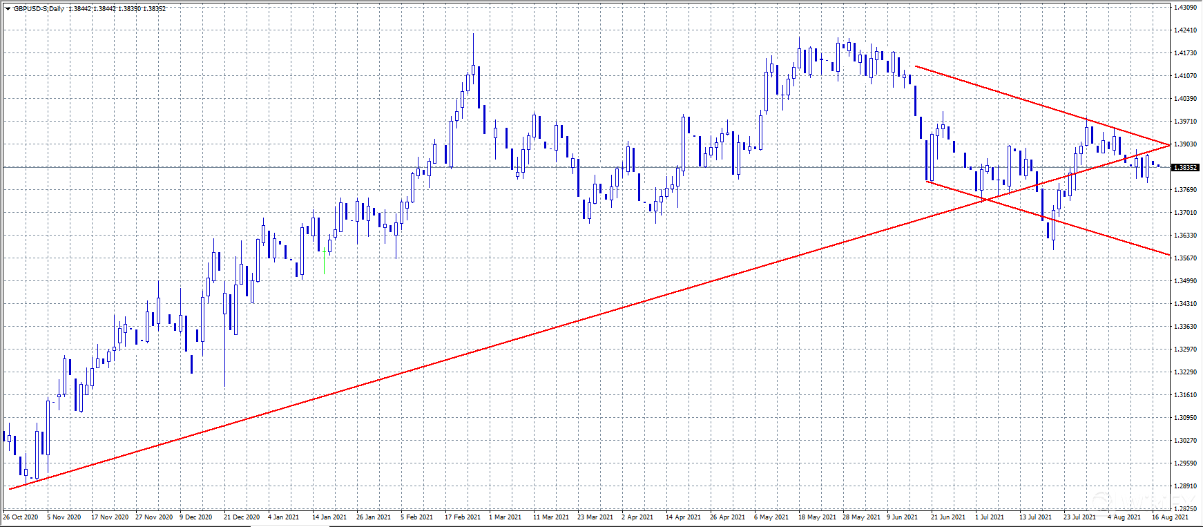Click the OHLC values next to chart title
This screenshot has width=1203, height=527.
117,9
